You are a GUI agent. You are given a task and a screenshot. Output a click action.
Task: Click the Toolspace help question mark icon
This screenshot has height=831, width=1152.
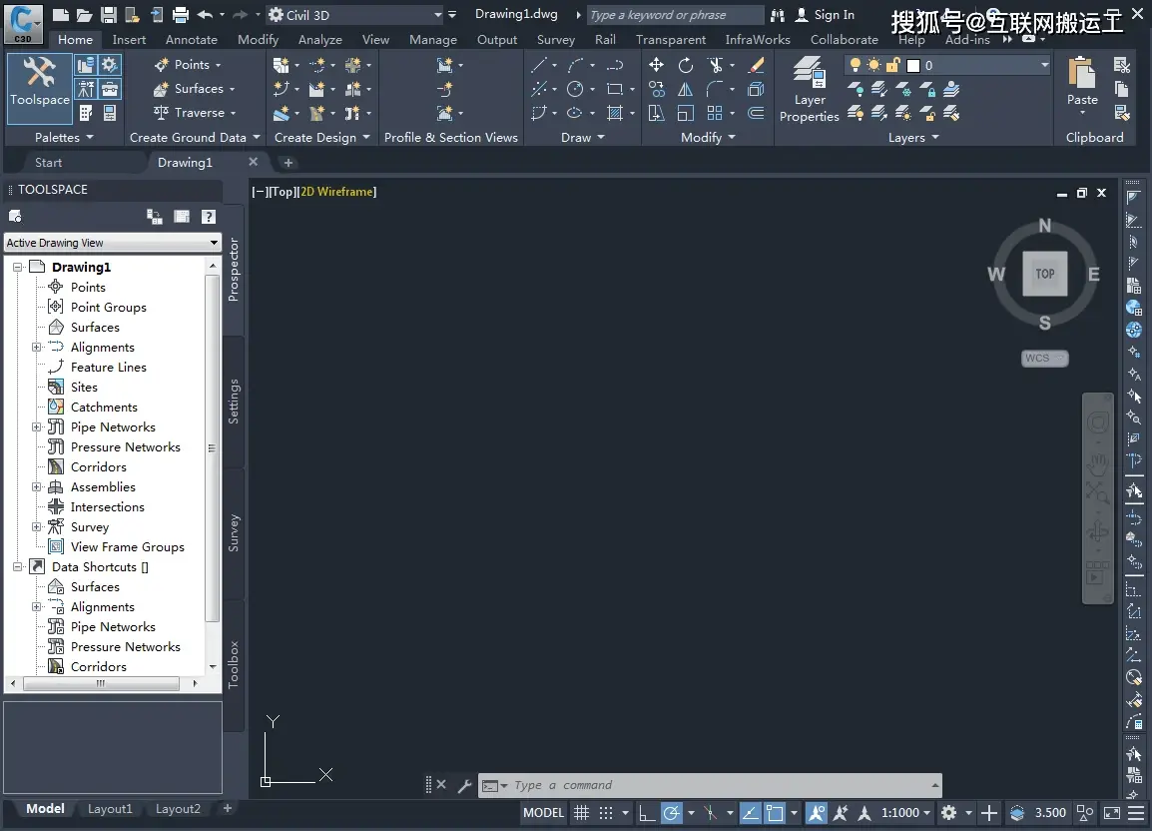click(209, 216)
